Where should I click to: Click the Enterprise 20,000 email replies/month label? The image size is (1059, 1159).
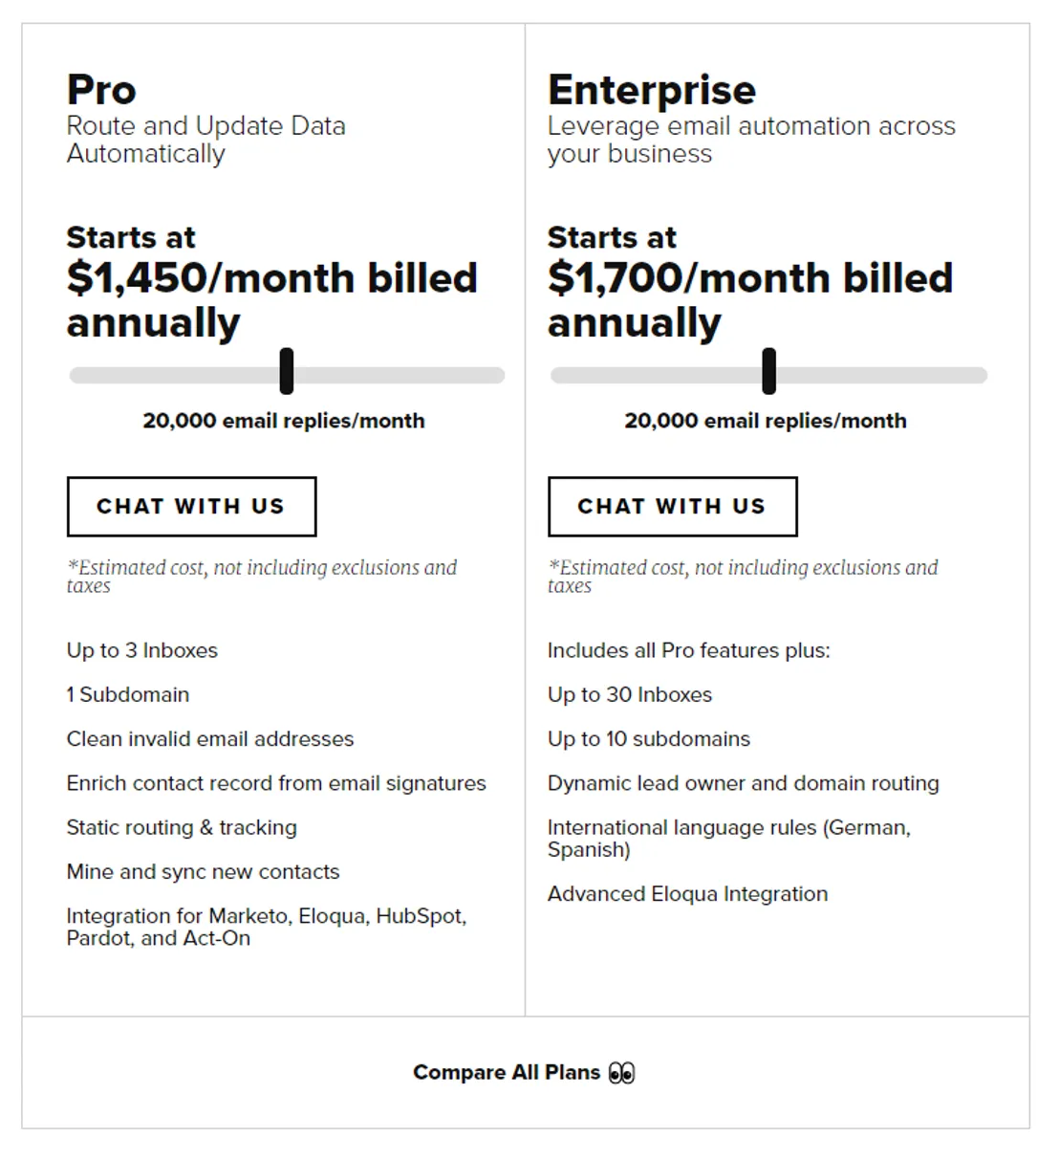coord(766,421)
